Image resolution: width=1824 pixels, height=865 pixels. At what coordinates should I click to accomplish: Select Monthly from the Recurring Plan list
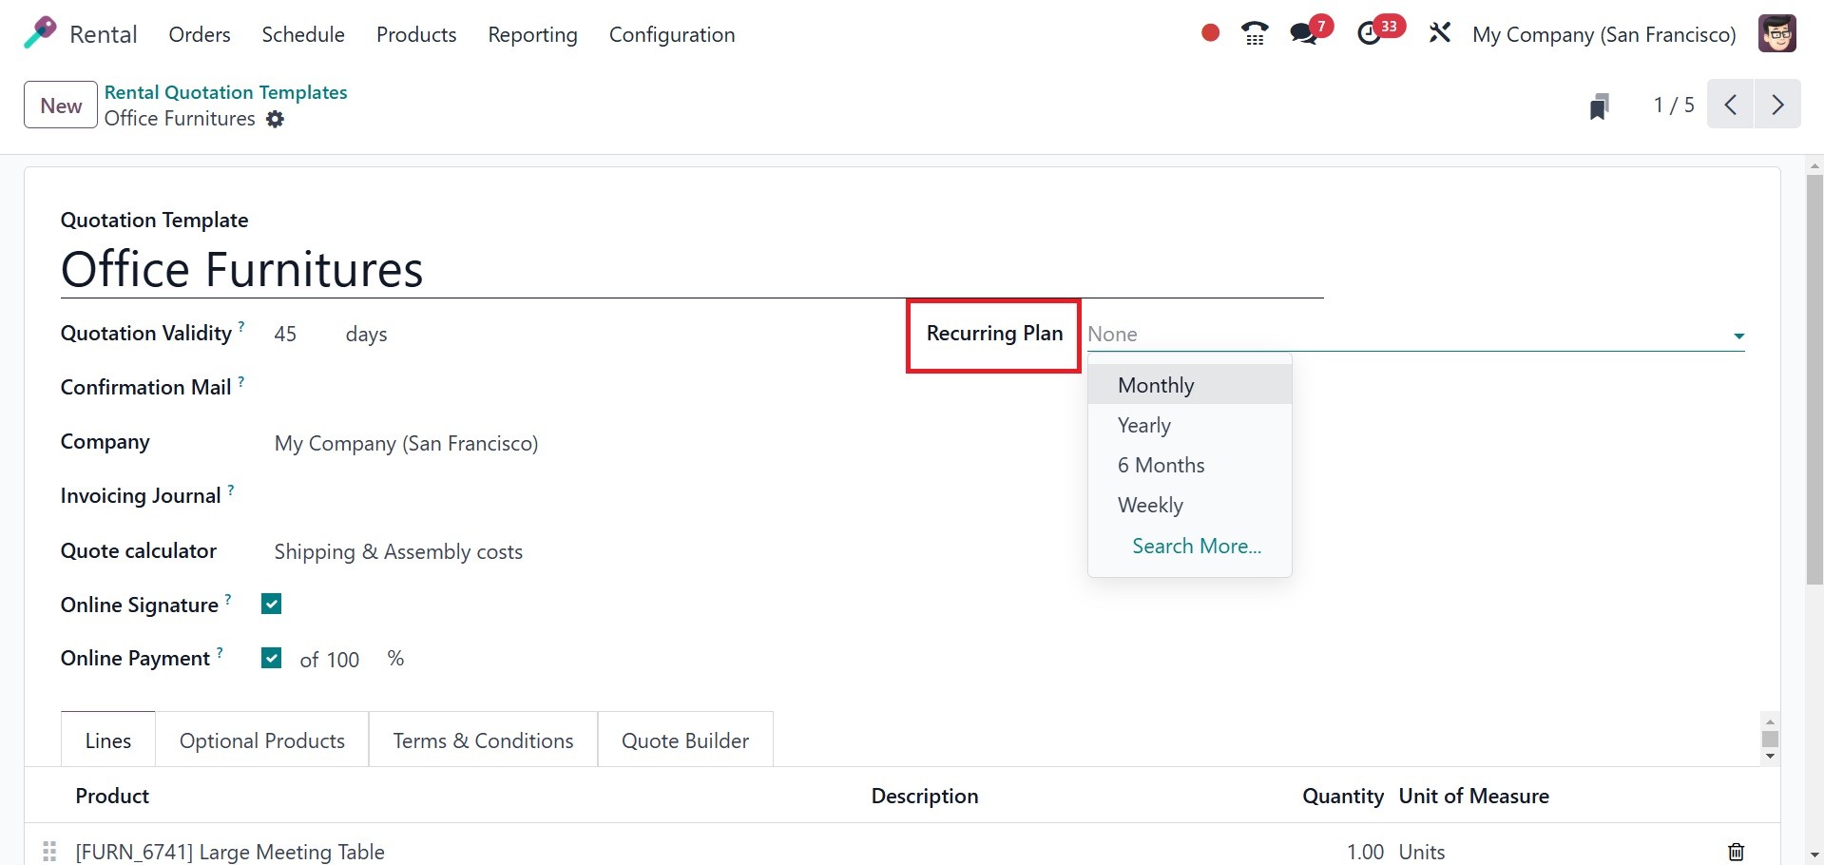(x=1156, y=385)
